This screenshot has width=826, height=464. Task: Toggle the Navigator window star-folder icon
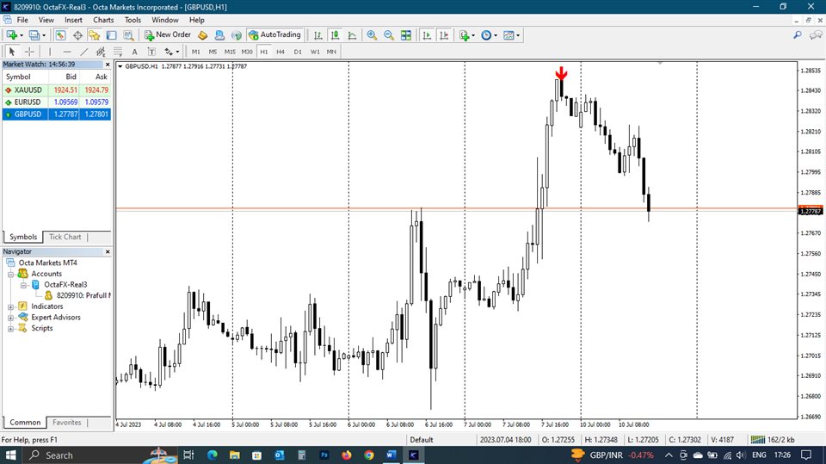click(95, 35)
